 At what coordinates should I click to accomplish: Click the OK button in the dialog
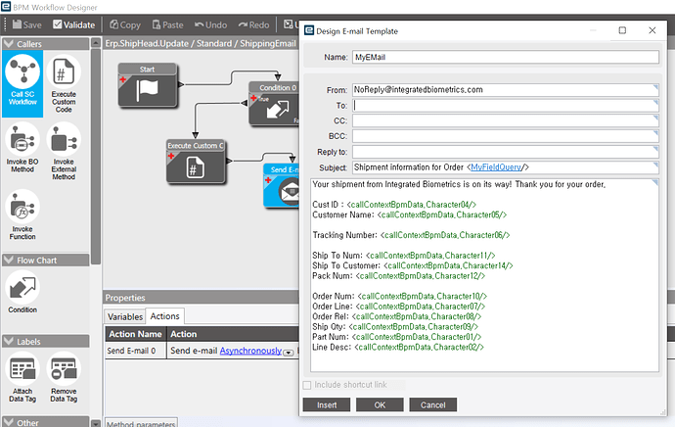(380, 405)
